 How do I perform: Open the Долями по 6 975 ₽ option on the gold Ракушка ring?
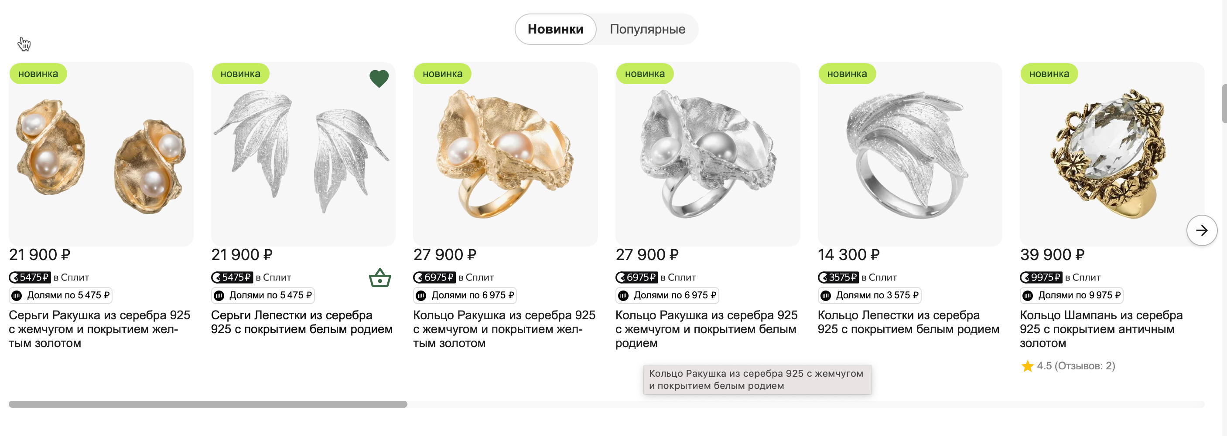(465, 295)
